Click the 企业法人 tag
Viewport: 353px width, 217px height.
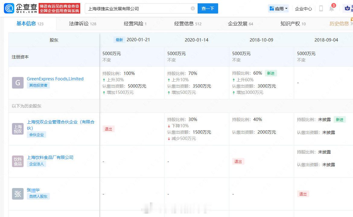pyautogui.click(x=37, y=164)
